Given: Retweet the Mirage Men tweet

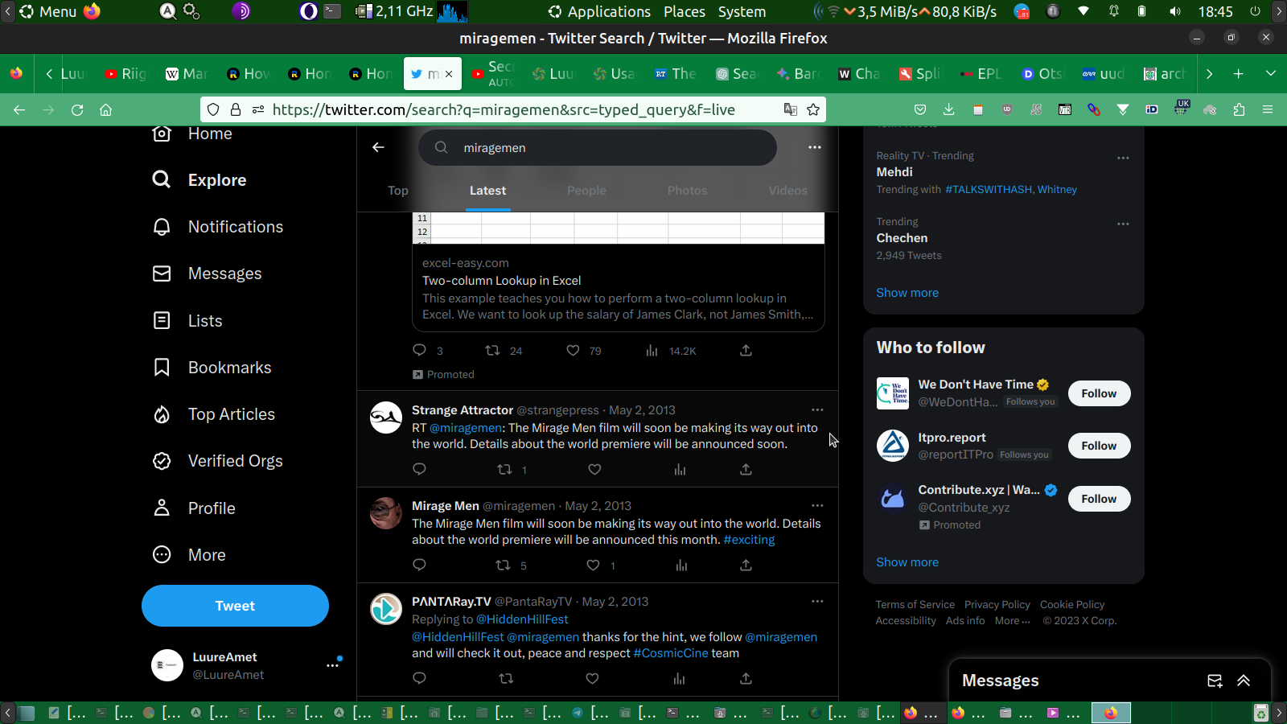Looking at the screenshot, I should (x=504, y=566).
